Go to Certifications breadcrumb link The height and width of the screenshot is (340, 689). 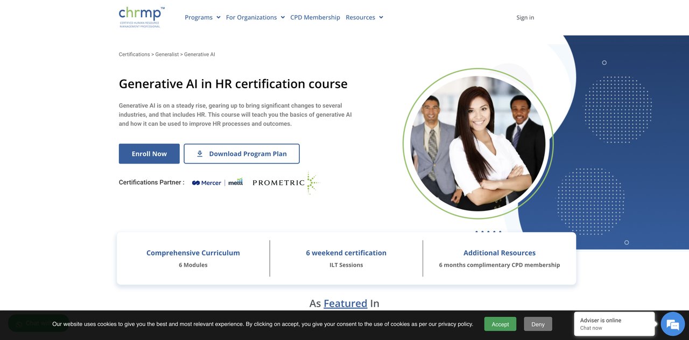click(135, 54)
